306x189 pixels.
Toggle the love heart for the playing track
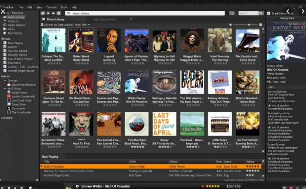[203, 186]
